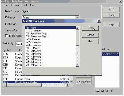Select M3 - 3 Months entry
Viewport: 124px width, 96px height.
pos(50,54)
